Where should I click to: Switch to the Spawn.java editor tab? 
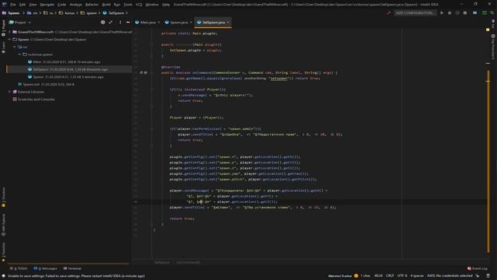(179, 23)
